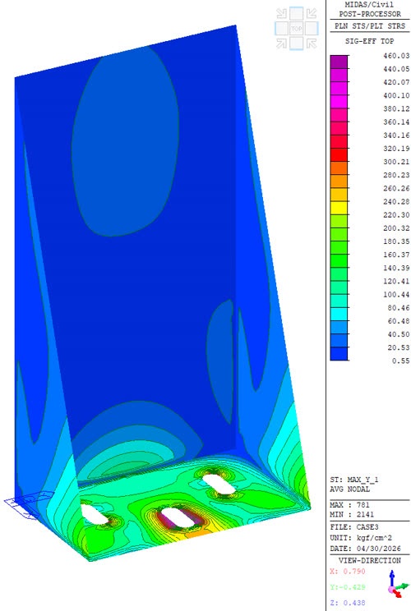Click the lower-left diagonal arrow of view navigator
The image size is (411, 611).
click(x=282, y=44)
